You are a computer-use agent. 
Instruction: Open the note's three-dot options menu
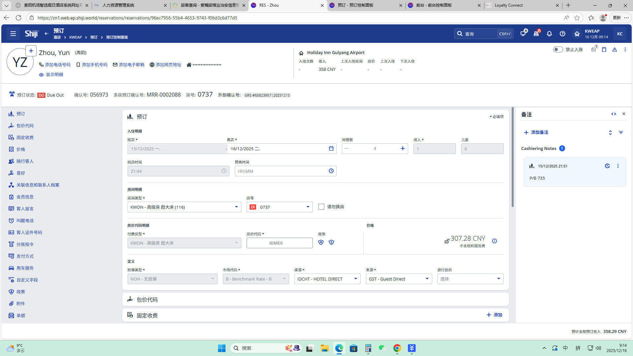pyautogui.click(x=618, y=166)
